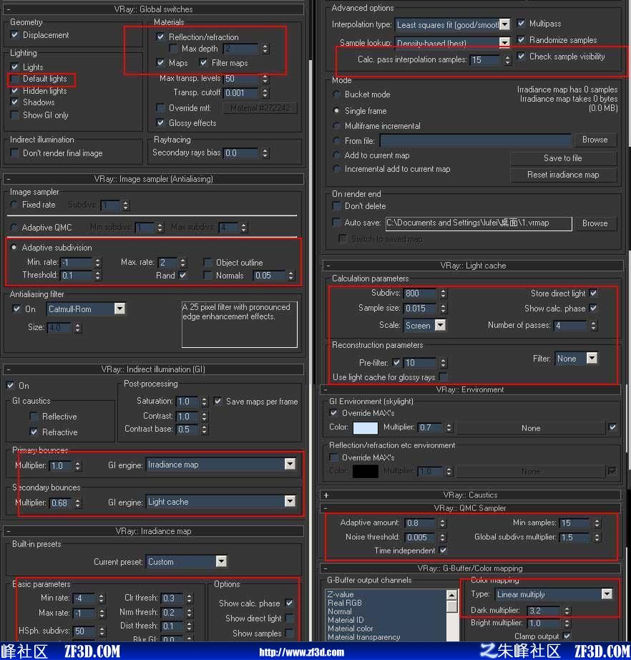Select the Adaptive subdivision radio button
Image resolution: width=631 pixels, height=660 pixels.
14,248
